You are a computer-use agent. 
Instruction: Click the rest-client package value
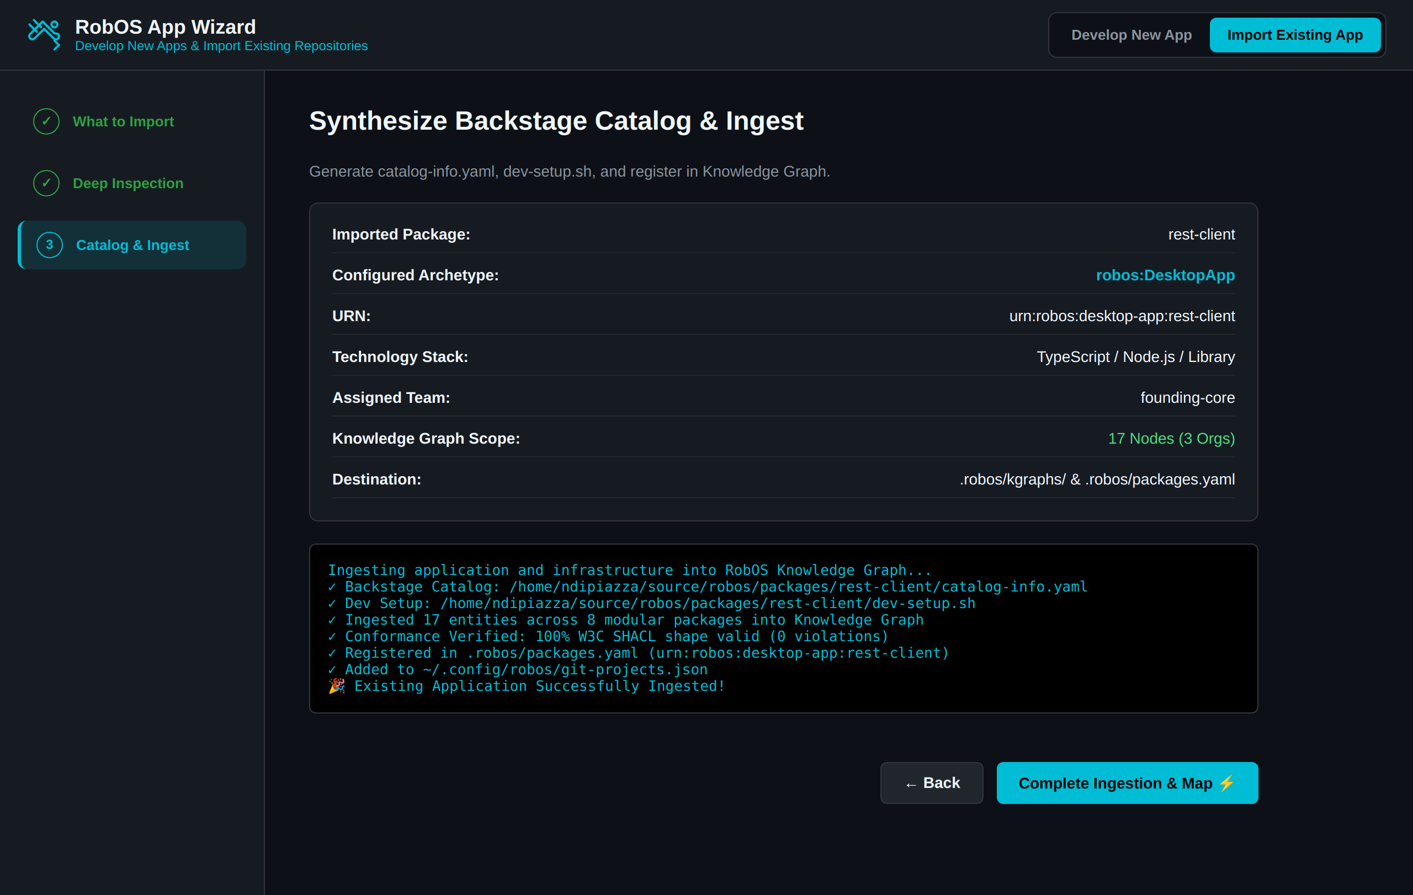pos(1201,234)
